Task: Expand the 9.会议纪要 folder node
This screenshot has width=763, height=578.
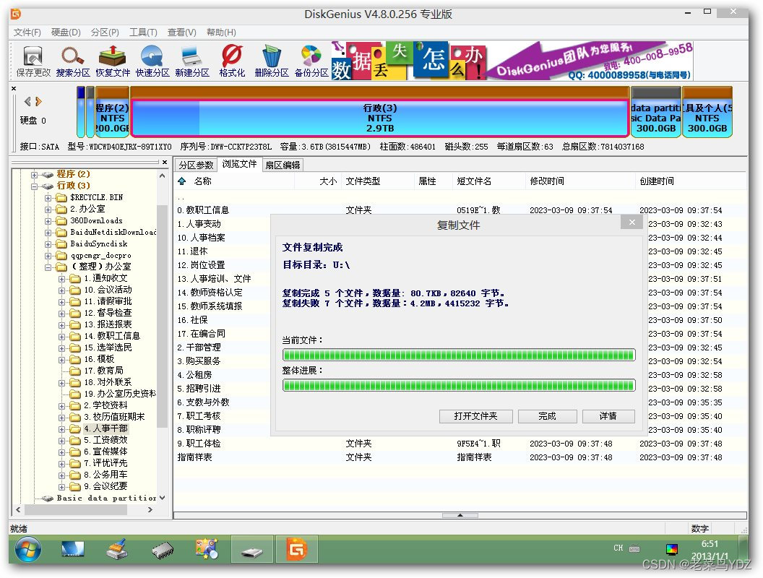Action: pyautogui.click(x=61, y=487)
